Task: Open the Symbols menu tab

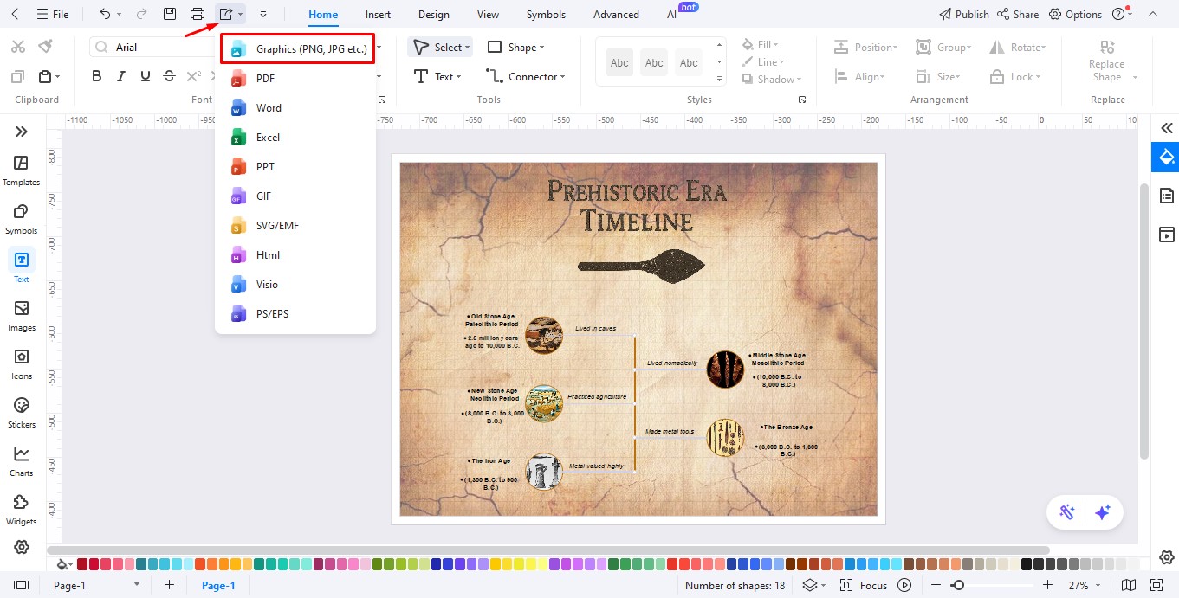Action: 546,14
